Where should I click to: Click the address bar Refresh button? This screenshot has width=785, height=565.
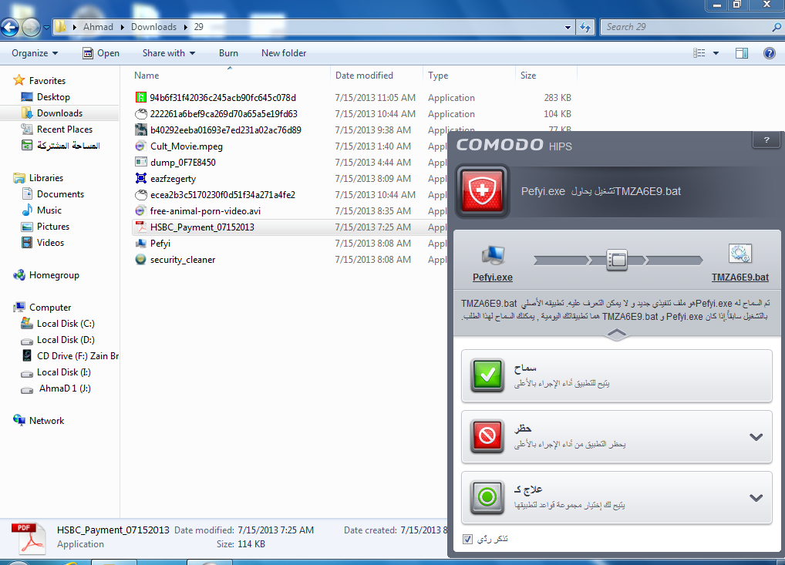click(585, 27)
